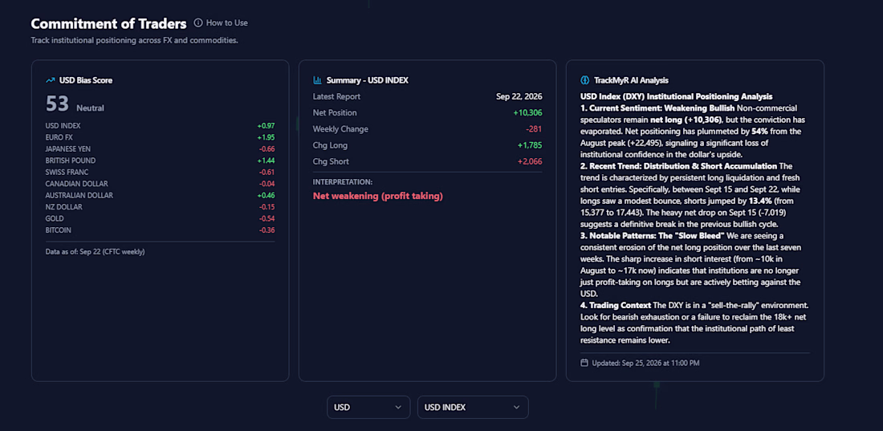Click the How to Use info icon
Image resolution: width=883 pixels, height=431 pixels.
(198, 23)
